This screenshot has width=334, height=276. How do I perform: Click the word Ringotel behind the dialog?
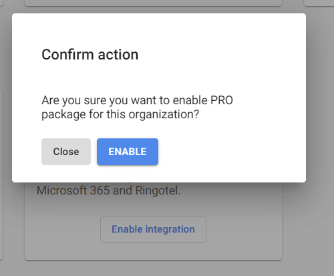tap(158, 190)
